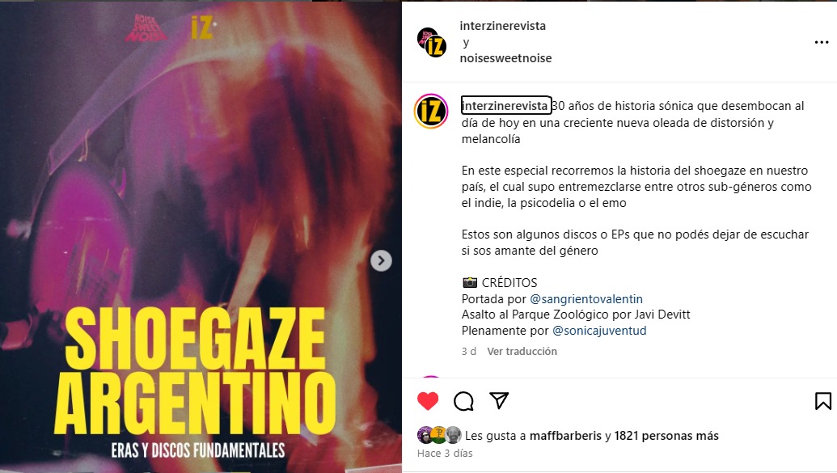Click interzinerevista username in caption
Screen dimensions: 837x473
[505, 106]
